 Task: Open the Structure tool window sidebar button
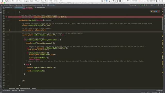coord(1,76)
